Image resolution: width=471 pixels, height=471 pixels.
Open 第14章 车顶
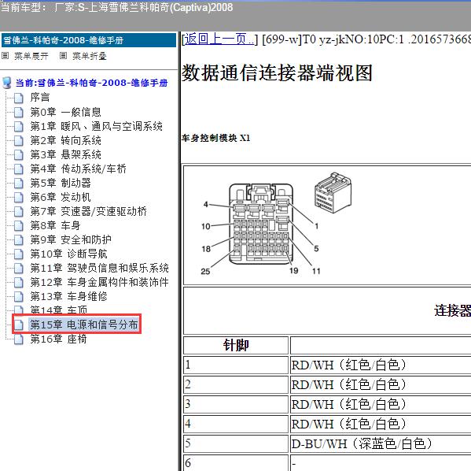click(58, 310)
